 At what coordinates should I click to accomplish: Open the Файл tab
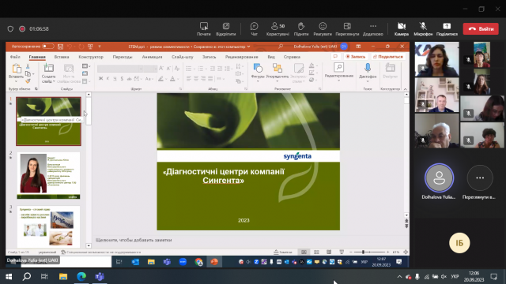[15, 57]
